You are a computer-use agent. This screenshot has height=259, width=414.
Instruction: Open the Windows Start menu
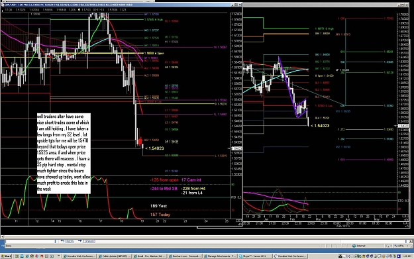click(x=6, y=256)
